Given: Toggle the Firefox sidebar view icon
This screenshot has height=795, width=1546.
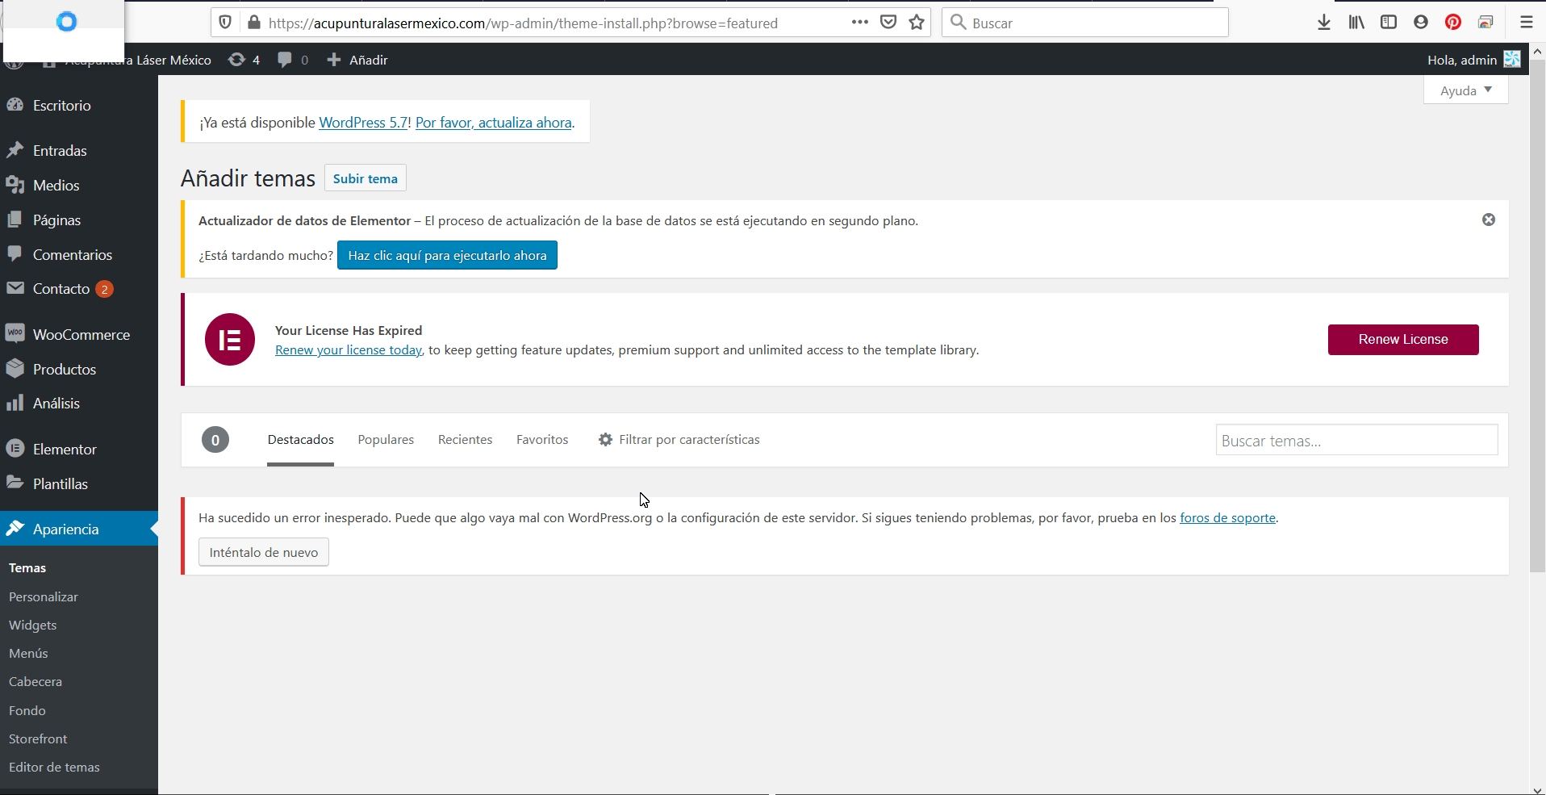Looking at the screenshot, I should point(1389,23).
